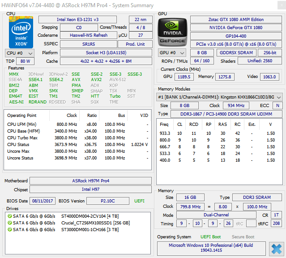This screenshot has height=258, width=286.
Task: Click the DDR3-1867 / PC3-14900 type field
Action: 226,114
